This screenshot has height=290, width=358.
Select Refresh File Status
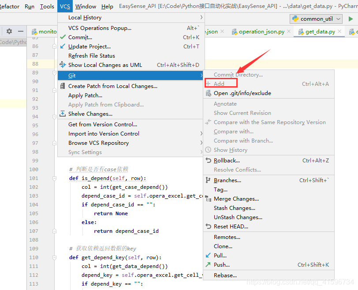pyautogui.click(x=130, y=55)
